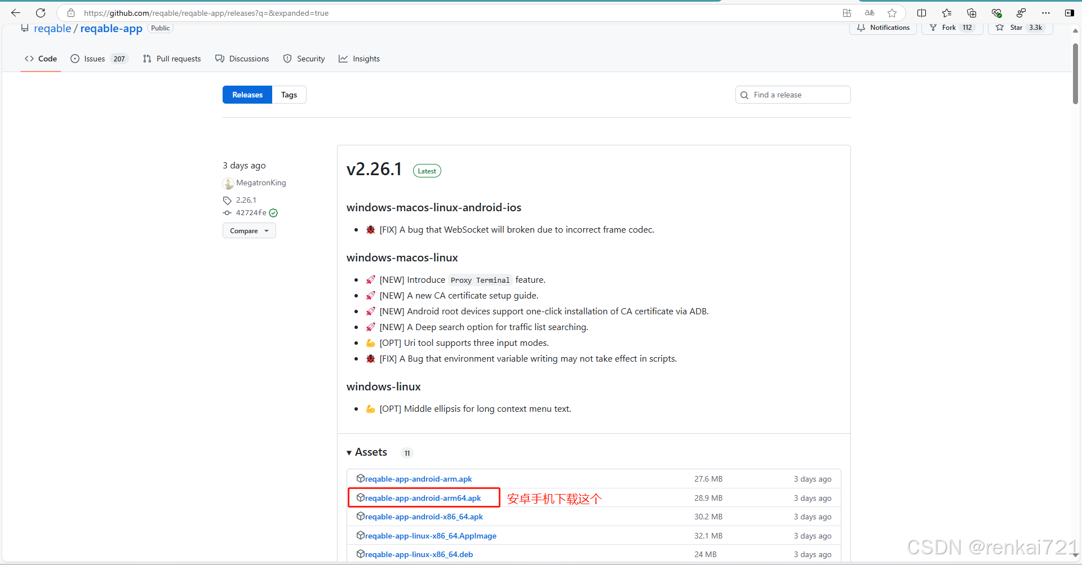Click the 32.1 MB file size
Viewport: 1082px width, 565px height.
[x=708, y=536]
